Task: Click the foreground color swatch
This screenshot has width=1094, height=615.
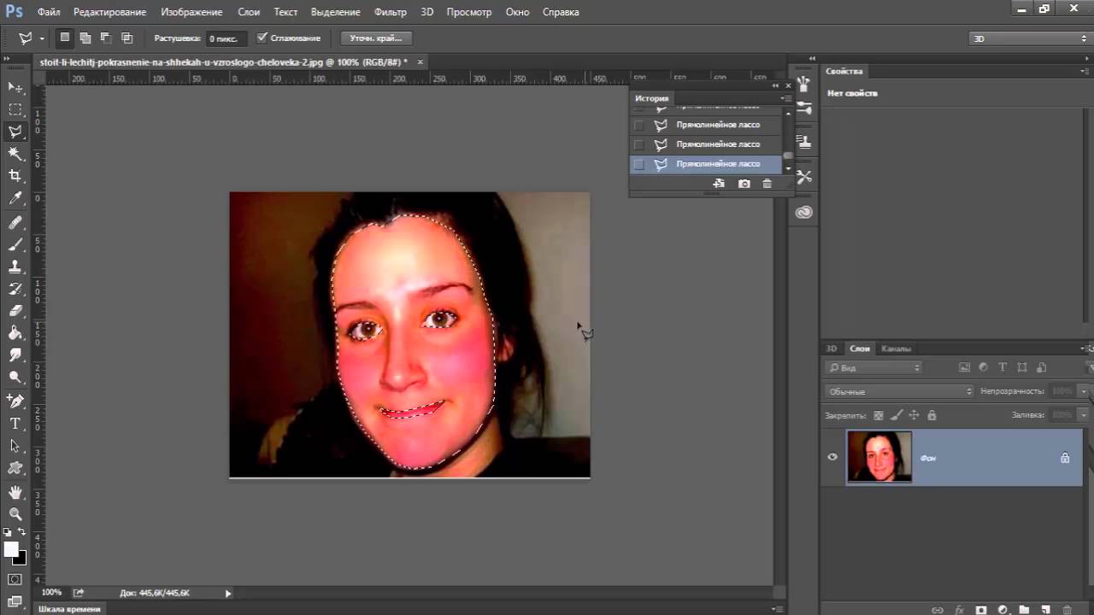Action: pos(11,549)
